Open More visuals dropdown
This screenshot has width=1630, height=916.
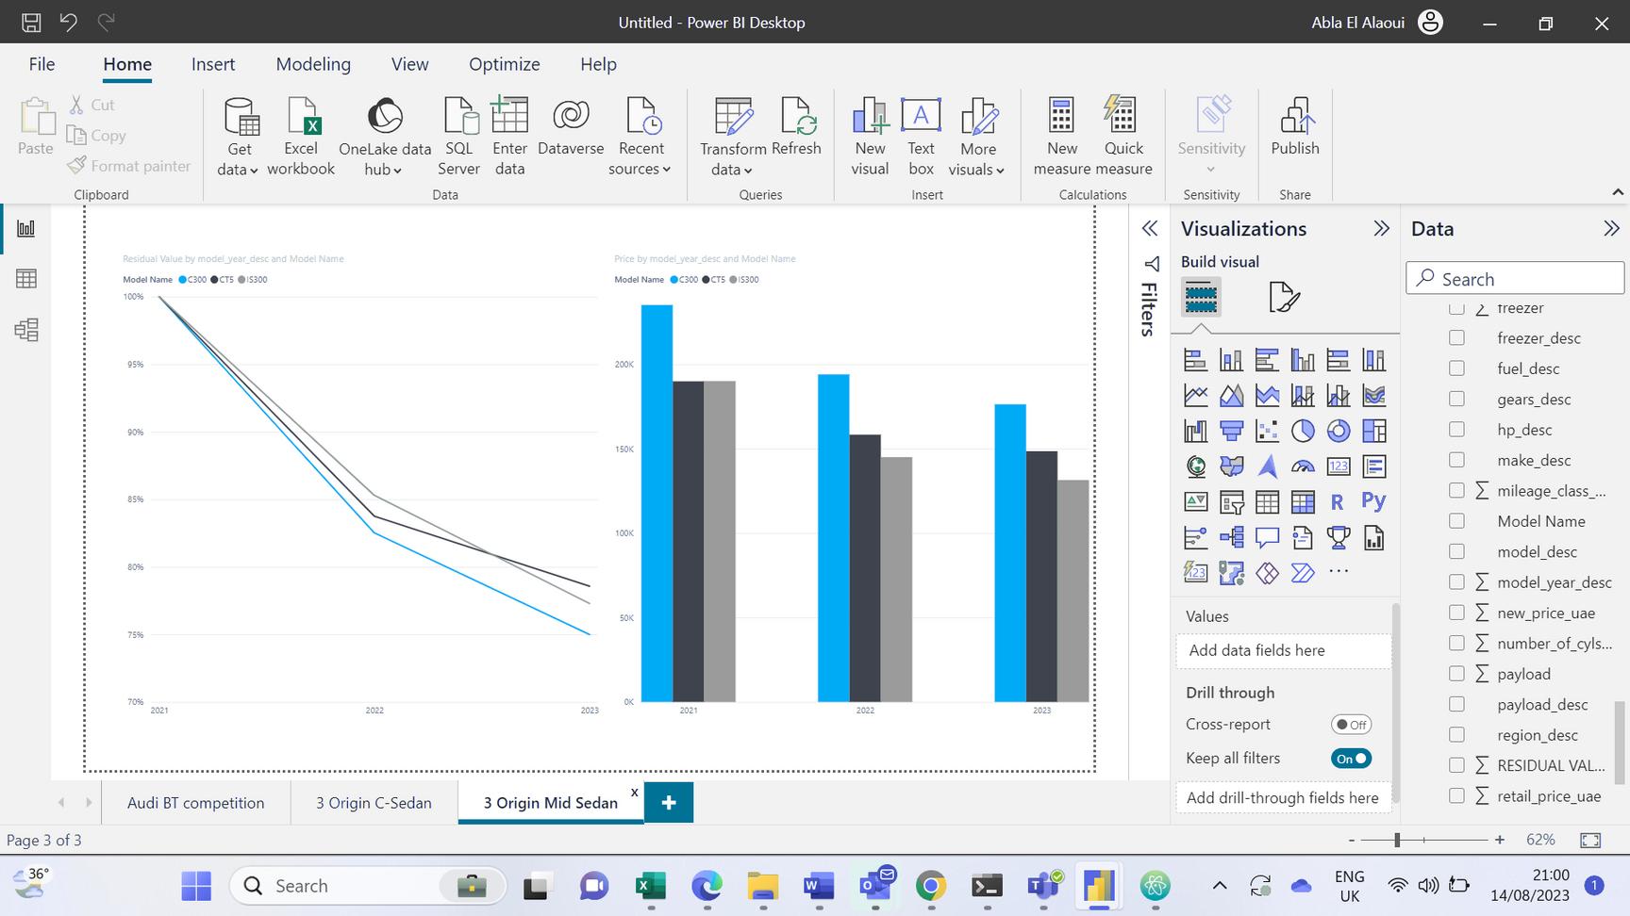point(978,138)
